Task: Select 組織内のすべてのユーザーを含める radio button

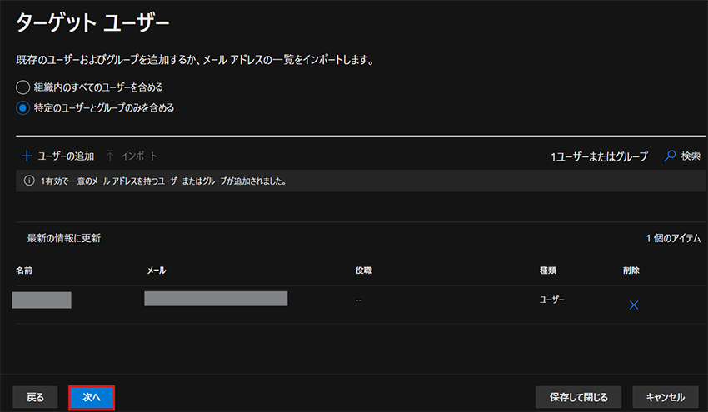Action: tap(23, 87)
